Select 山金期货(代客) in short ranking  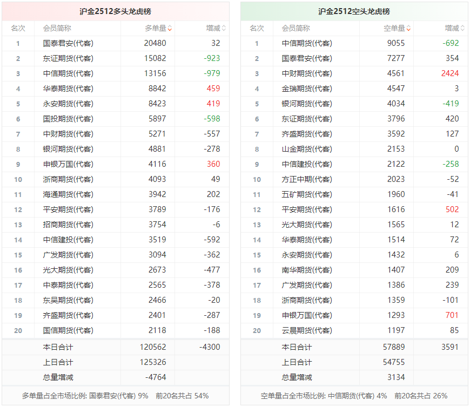[307, 149]
